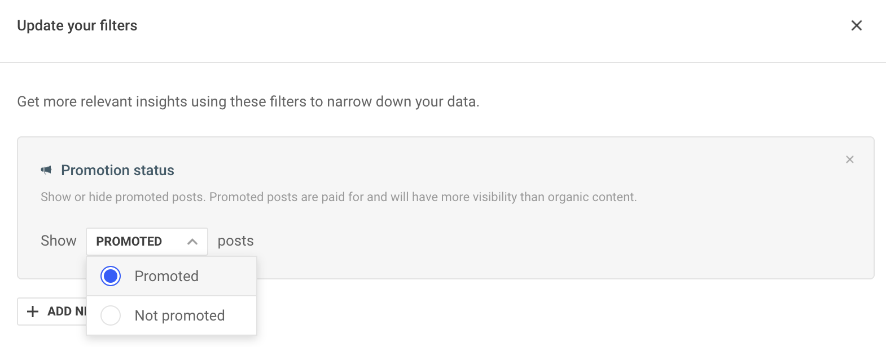
Task: Choose the Not promoted option label
Action: click(x=179, y=315)
